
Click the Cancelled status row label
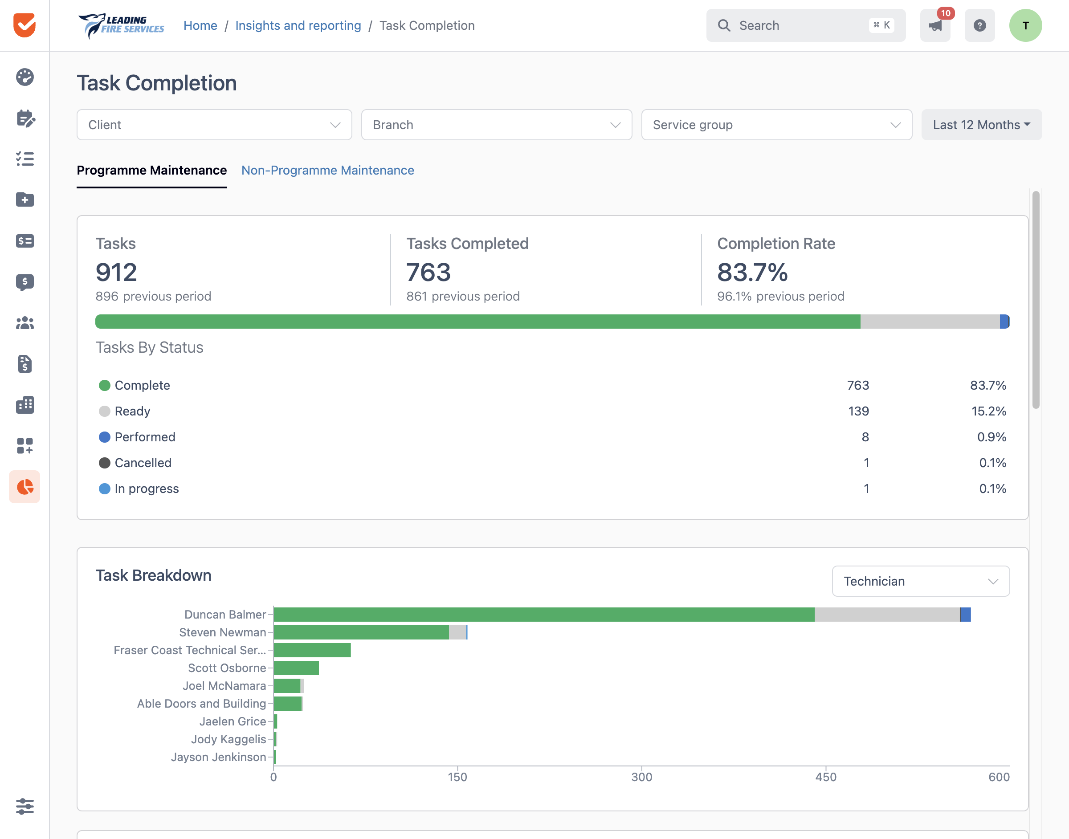[x=143, y=463]
